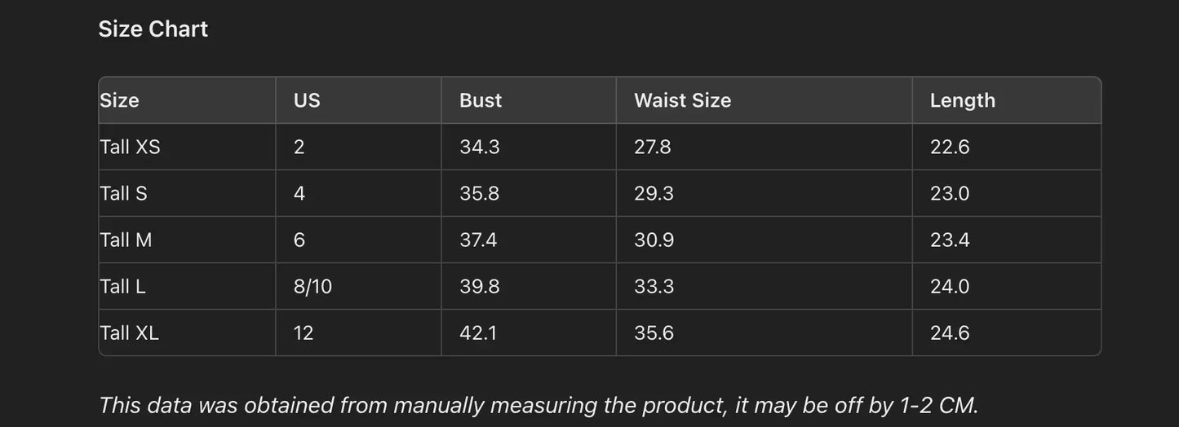The image size is (1179, 427).
Task: Click the Length column header
Action: (x=962, y=100)
